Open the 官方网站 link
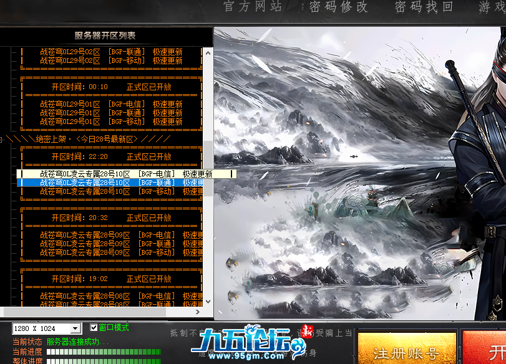506x364 pixels. point(253,6)
